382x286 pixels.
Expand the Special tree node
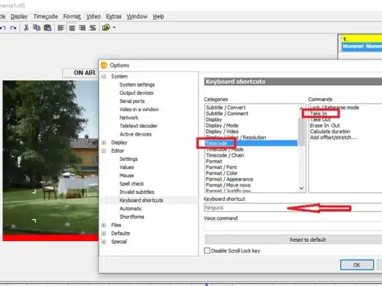(x=104, y=242)
